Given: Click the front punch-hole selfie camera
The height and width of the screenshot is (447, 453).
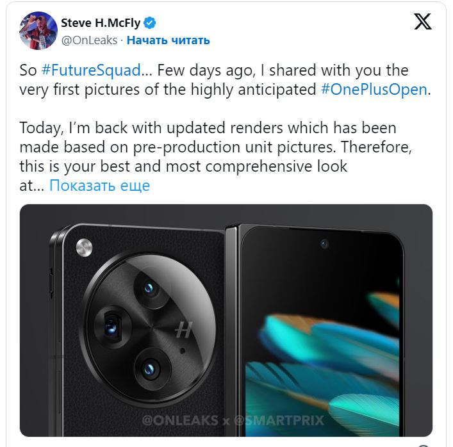Looking at the screenshot, I should point(324,244).
